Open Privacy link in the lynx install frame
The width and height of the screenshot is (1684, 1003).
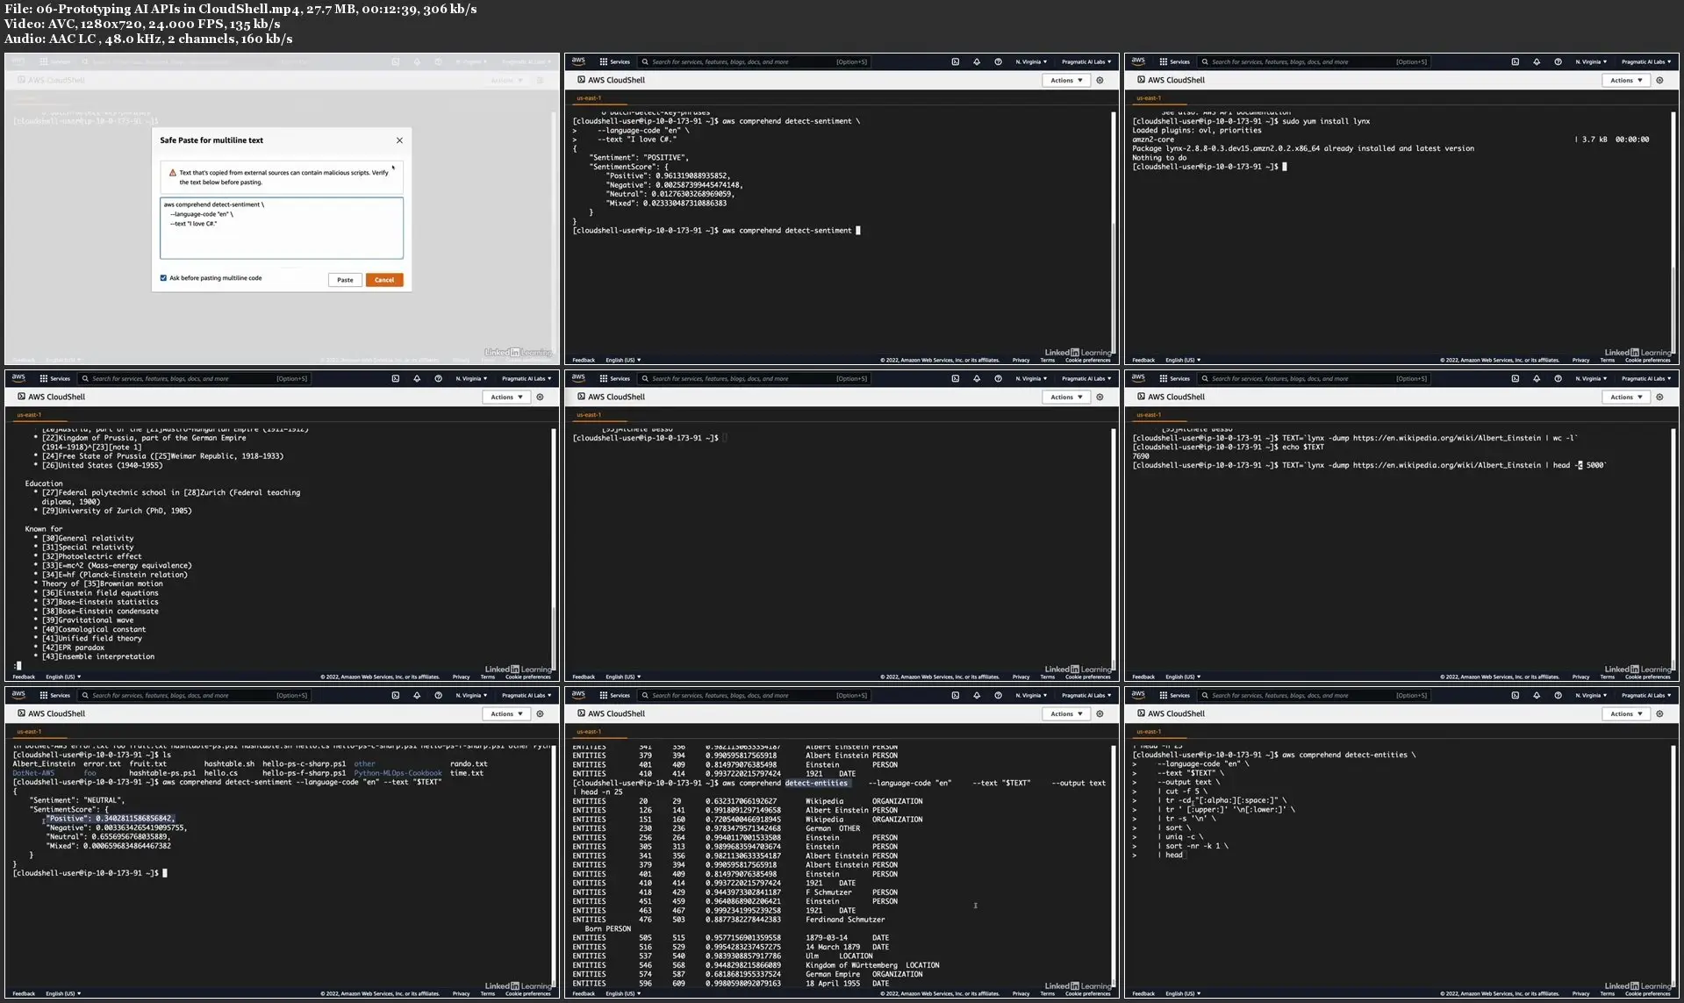(1580, 360)
